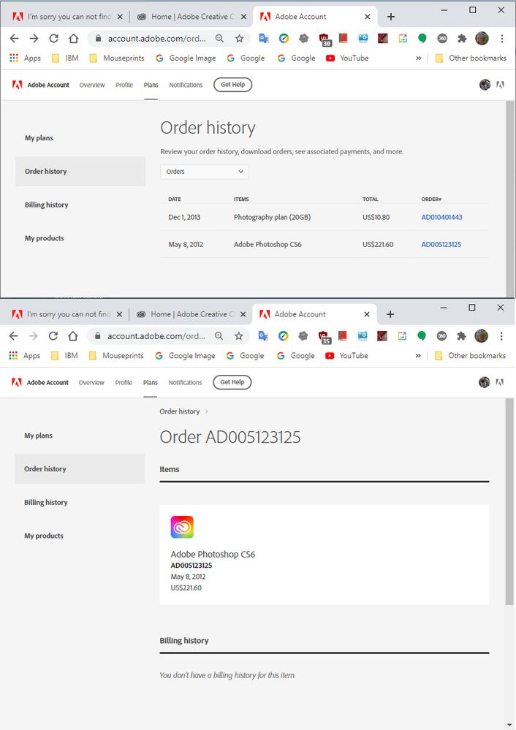
Task: Open order link AD010401443
Action: point(441,217)
